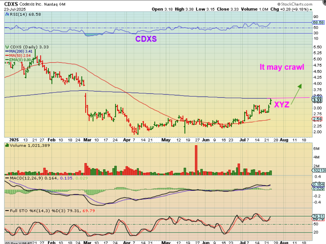Click the tallest red volume bar in late May
The height and width of the screenshot is (244, 326).
[196, 160]
